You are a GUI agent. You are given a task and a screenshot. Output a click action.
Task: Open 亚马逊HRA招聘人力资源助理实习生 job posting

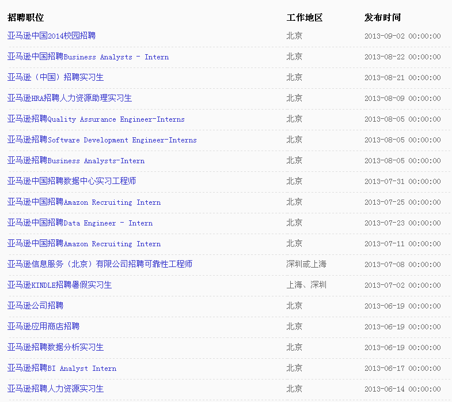70,98
